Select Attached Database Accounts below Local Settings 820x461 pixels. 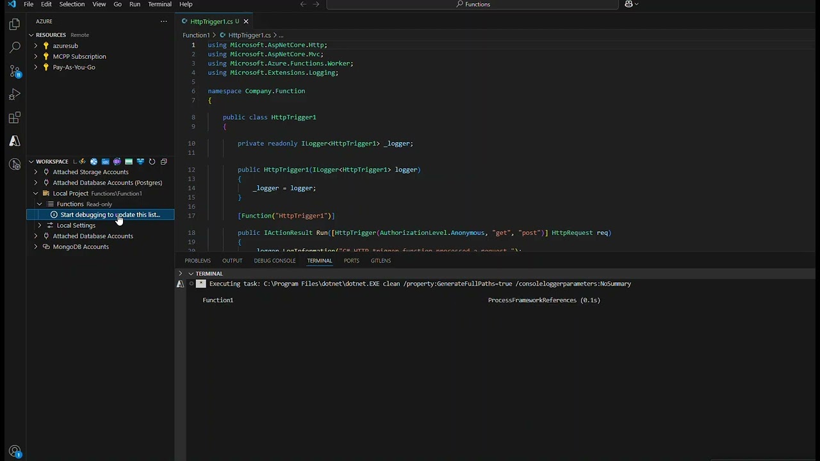coord(93,236)
